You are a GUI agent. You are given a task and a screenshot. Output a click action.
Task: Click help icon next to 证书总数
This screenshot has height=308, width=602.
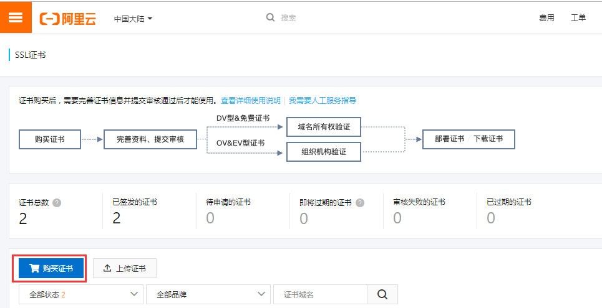pos(57,203)
